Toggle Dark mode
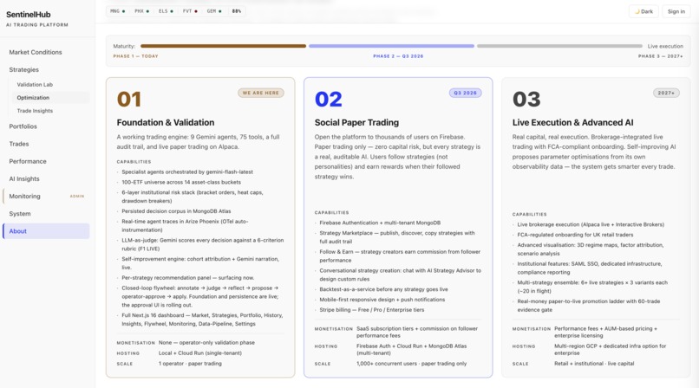 [643, 11]
